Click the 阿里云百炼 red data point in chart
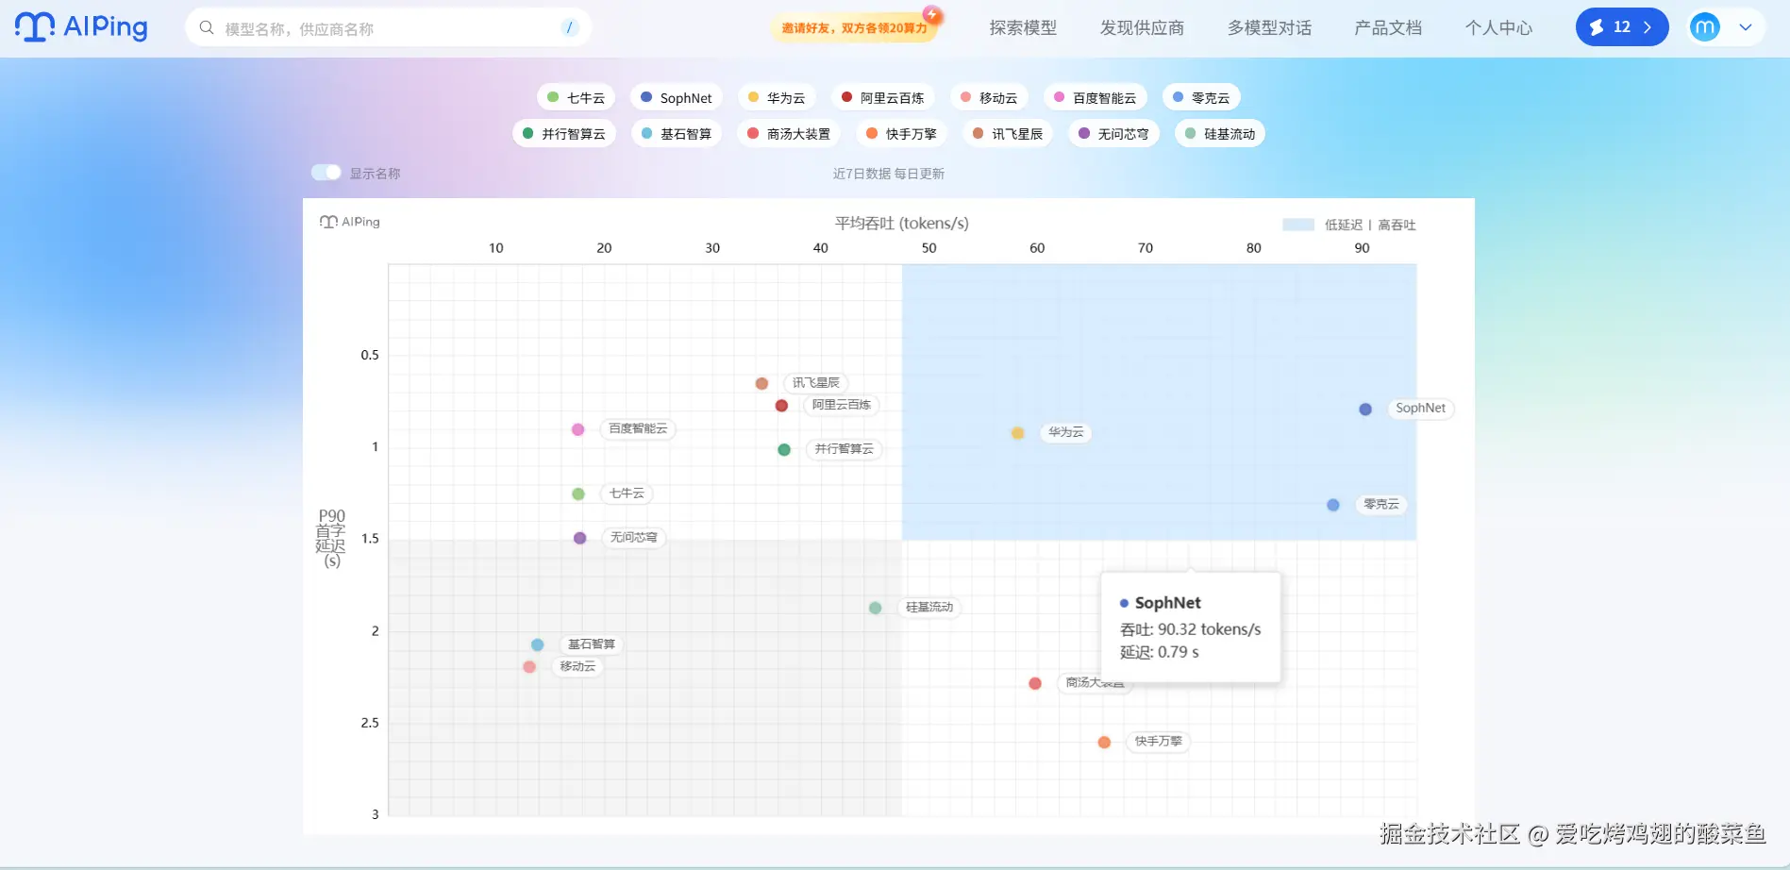 [781, 406]
